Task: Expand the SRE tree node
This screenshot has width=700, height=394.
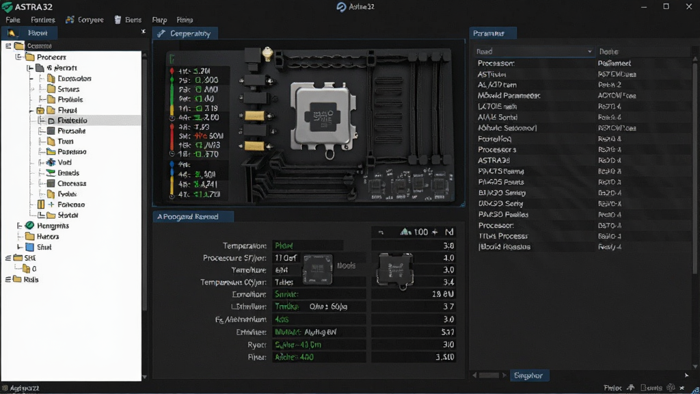Action: tap(8, 258)
